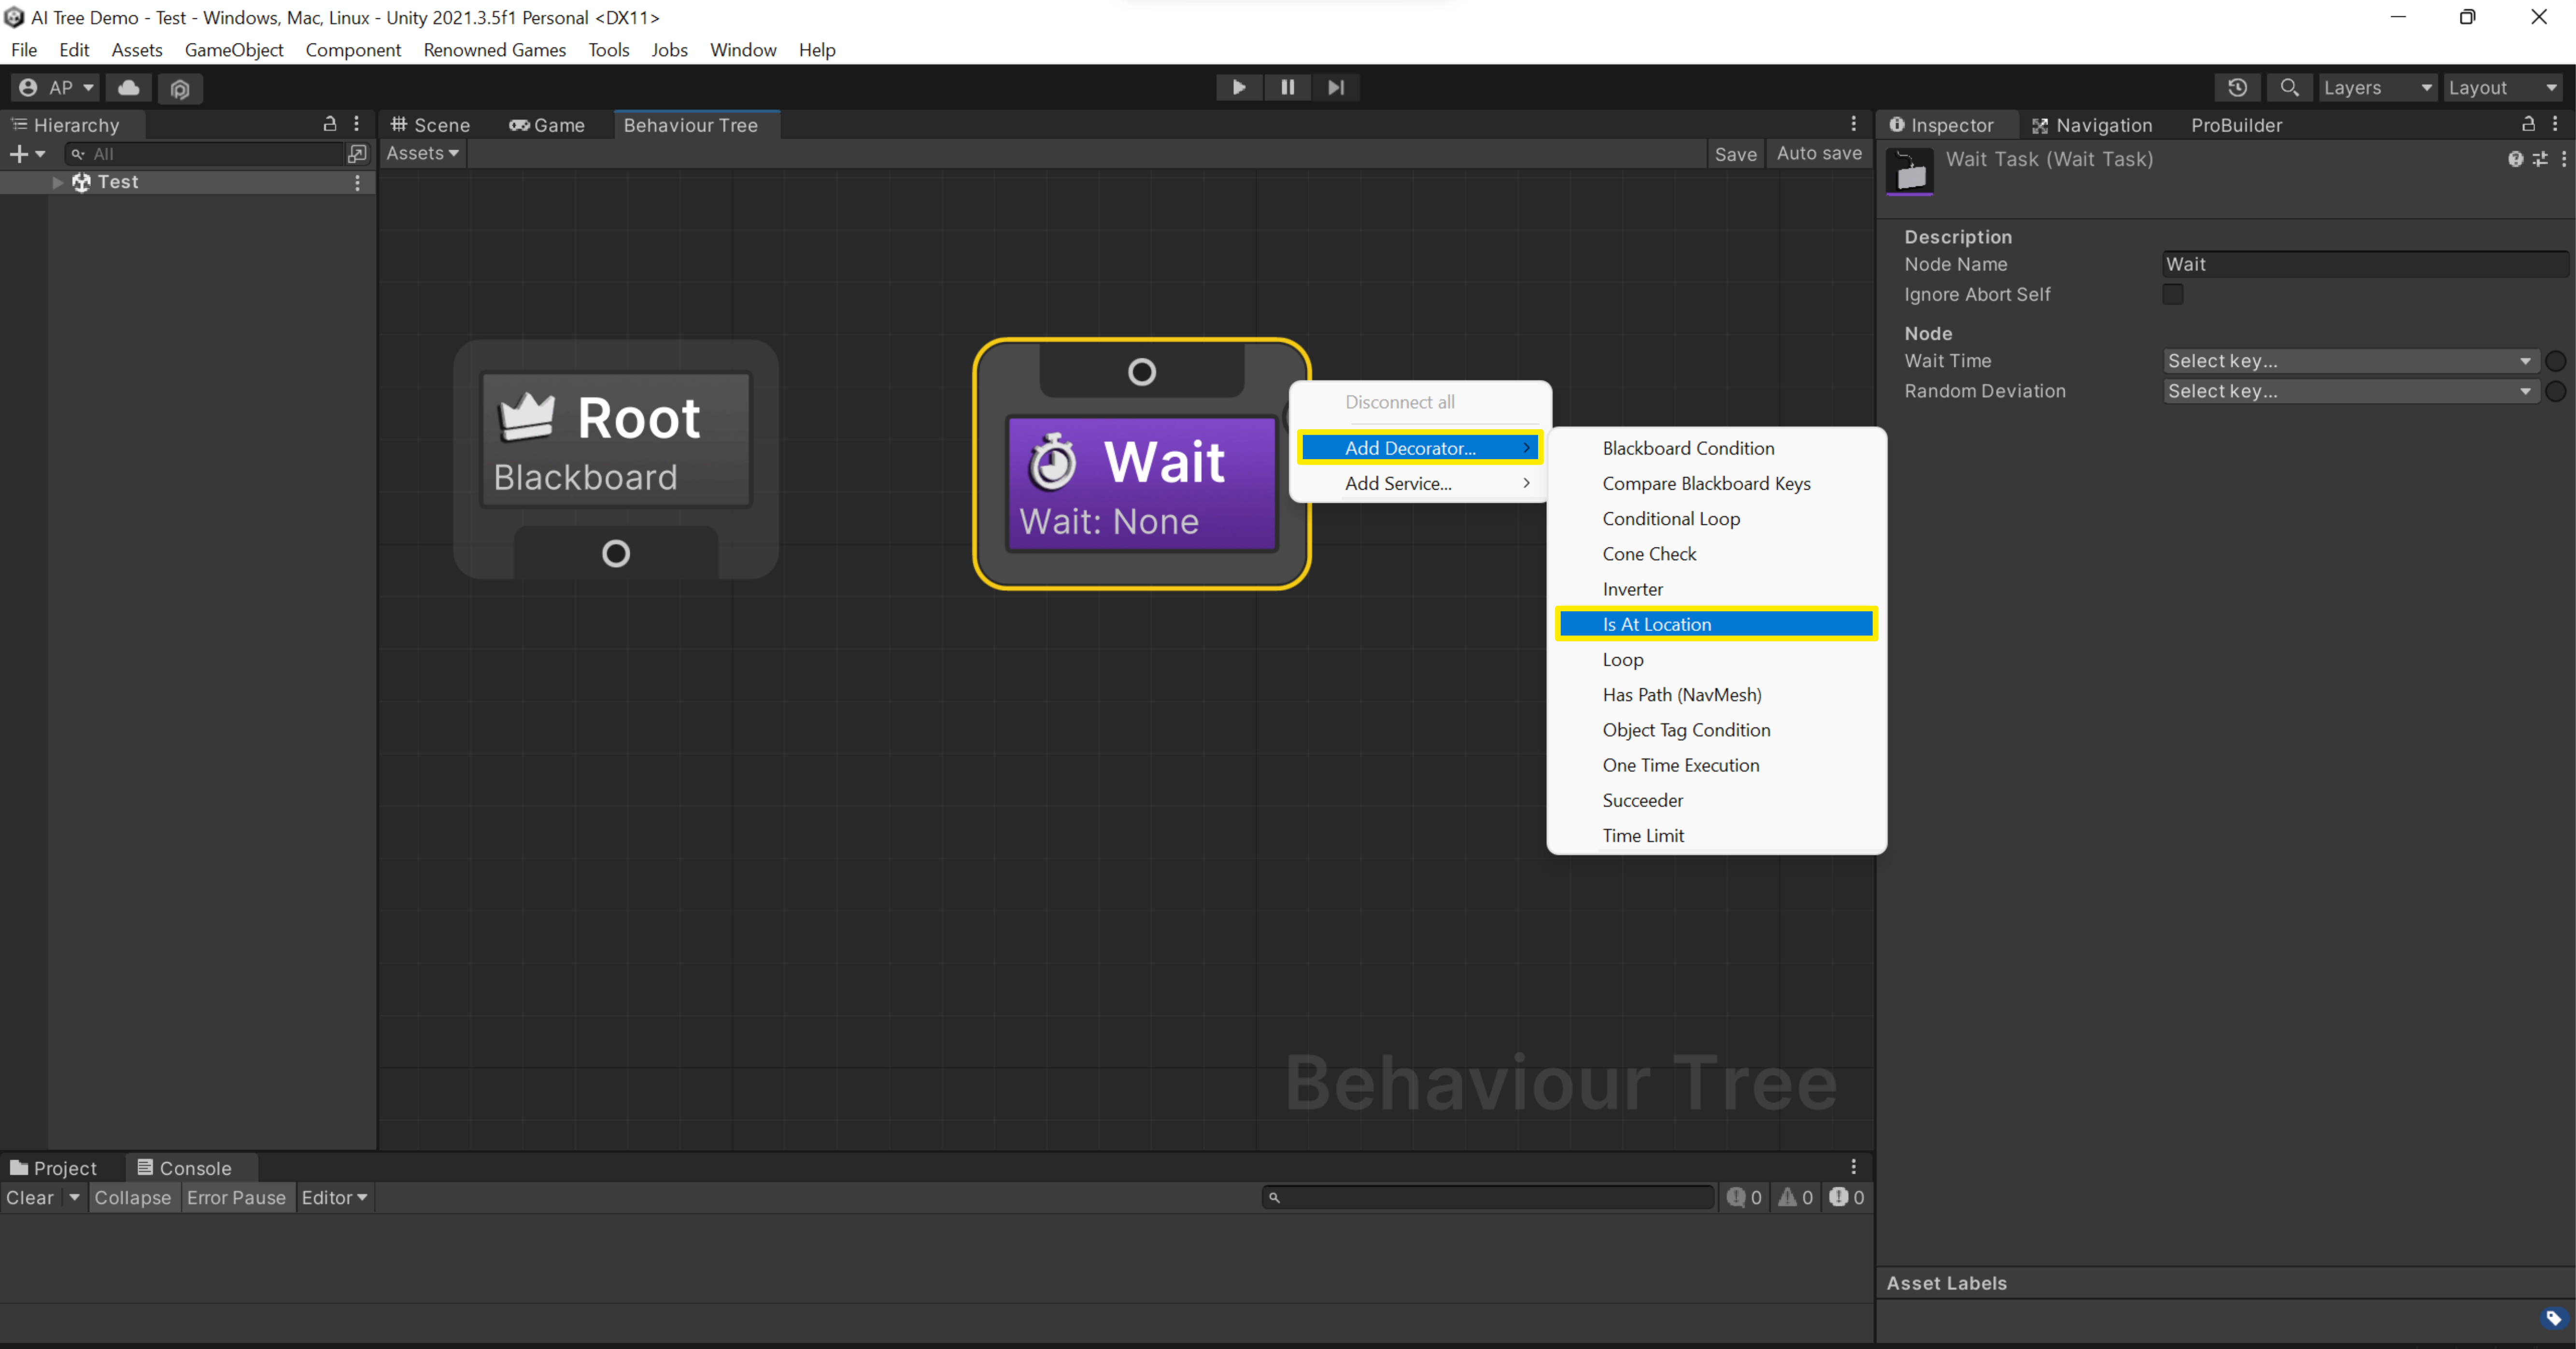The width and height of the screenshot is (2576, 1349).
Task: Open the cloud services icon
Action: pyautogui.click(x=129, y=88)
